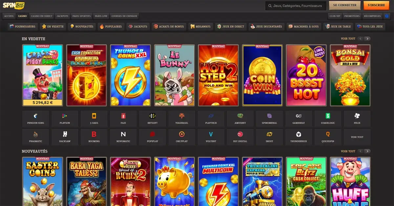This screenshot has width=394, height=206.
Task: Open the Achats de Bonus category
Action: coord(169,26)
